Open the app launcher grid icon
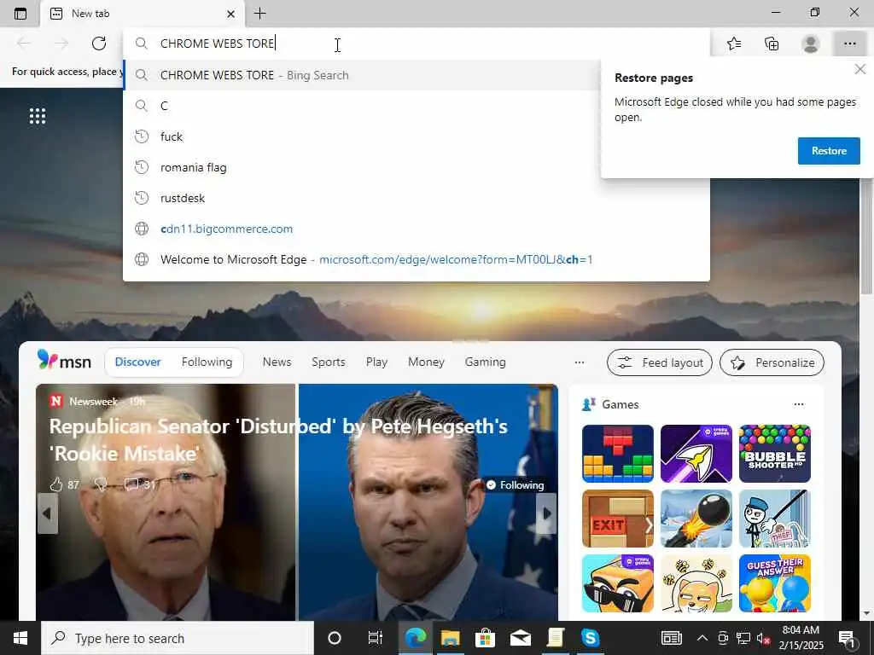This screenshot has height=655, width=874. [x=38, y=116]
